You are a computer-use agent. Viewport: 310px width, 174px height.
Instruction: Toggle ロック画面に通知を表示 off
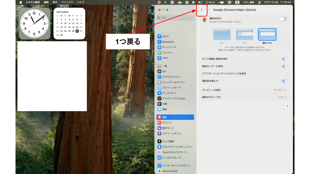coord(284,59)
